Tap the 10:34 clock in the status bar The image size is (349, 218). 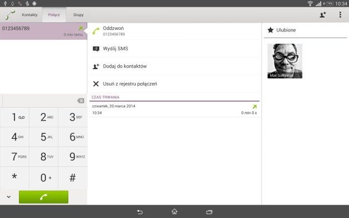[x=341, y=3]
